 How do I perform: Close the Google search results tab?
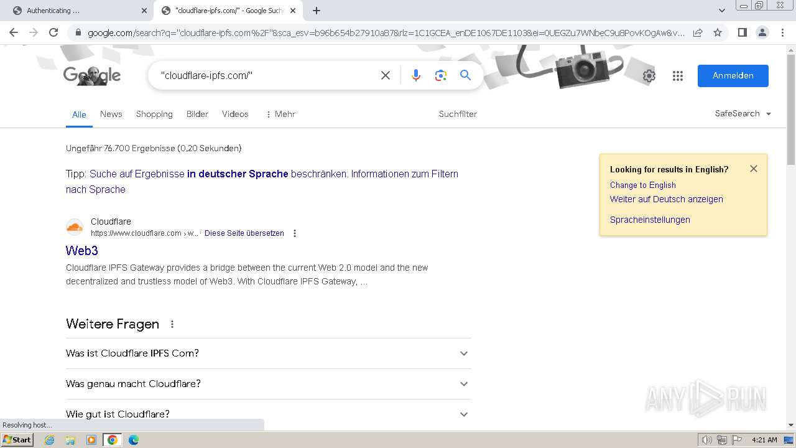[x=293, y=11]
